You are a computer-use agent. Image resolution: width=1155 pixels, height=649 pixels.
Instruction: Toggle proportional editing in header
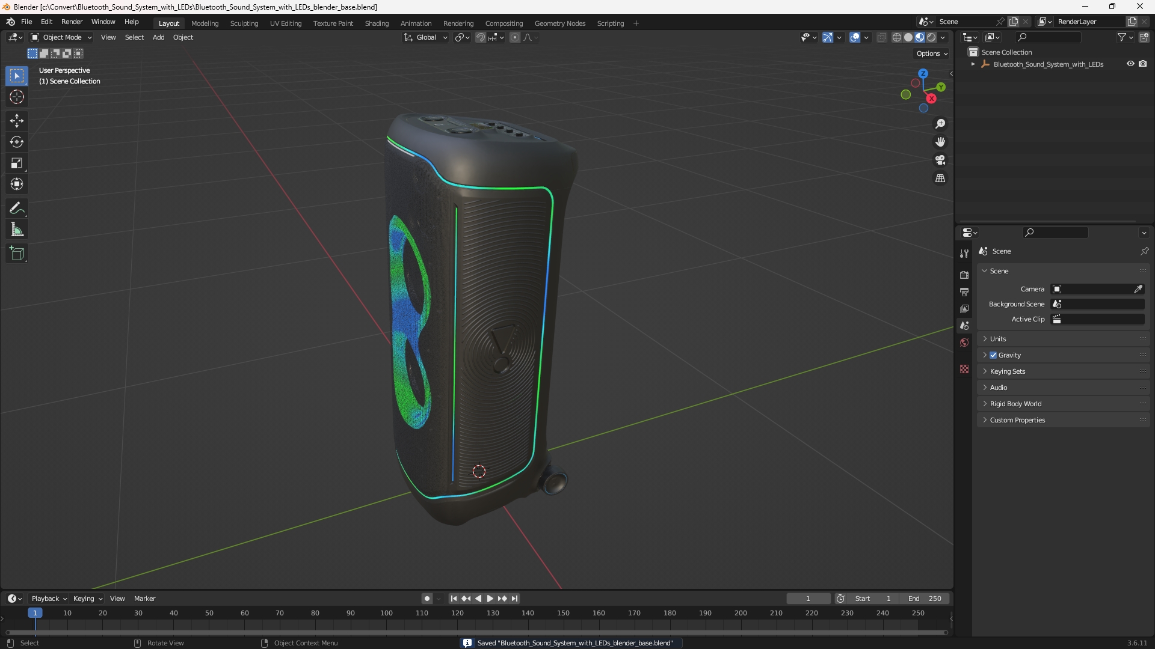click(x=515, y=37)
